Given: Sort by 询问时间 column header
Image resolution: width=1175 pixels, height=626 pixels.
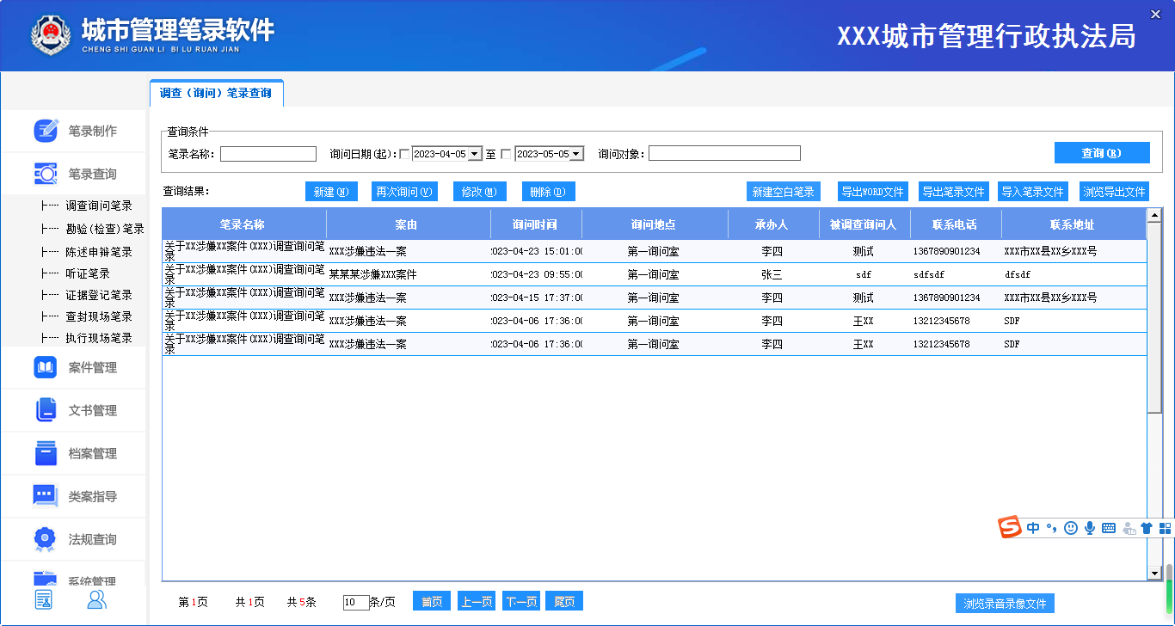Looking at the screenshot, I should (535, 224).
